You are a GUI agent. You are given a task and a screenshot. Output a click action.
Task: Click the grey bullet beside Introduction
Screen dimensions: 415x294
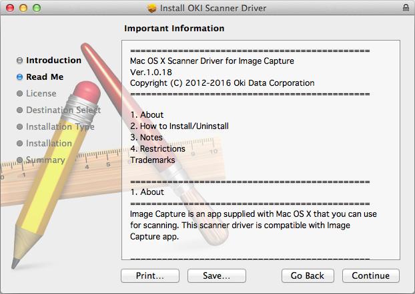[19, 61]
